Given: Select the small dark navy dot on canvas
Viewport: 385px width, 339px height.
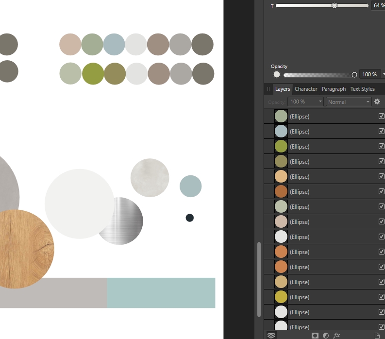Looking at the screenshot, I should 189,218.
